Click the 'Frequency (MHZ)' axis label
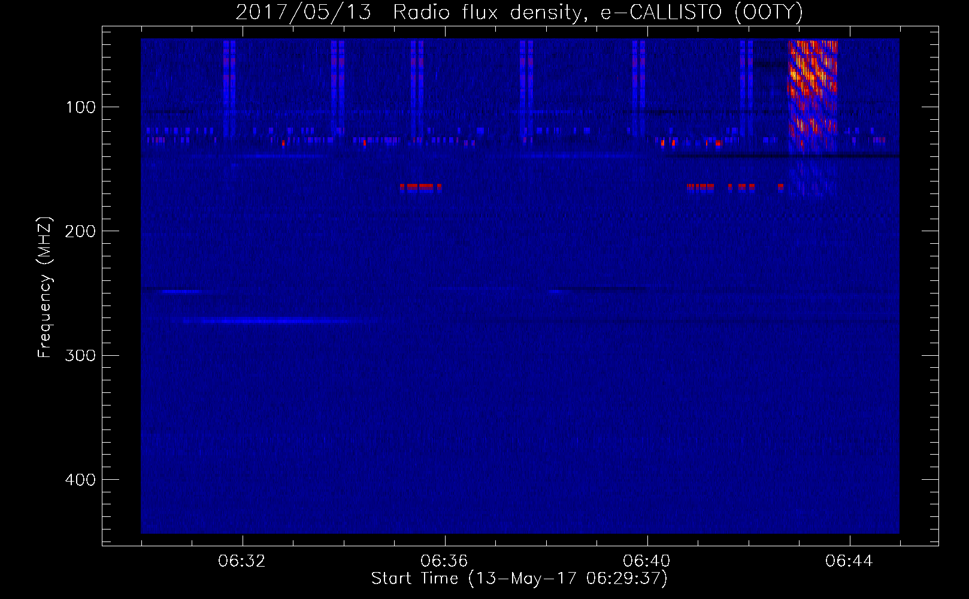This screenshot has width=969, height=599. point(45,288)
